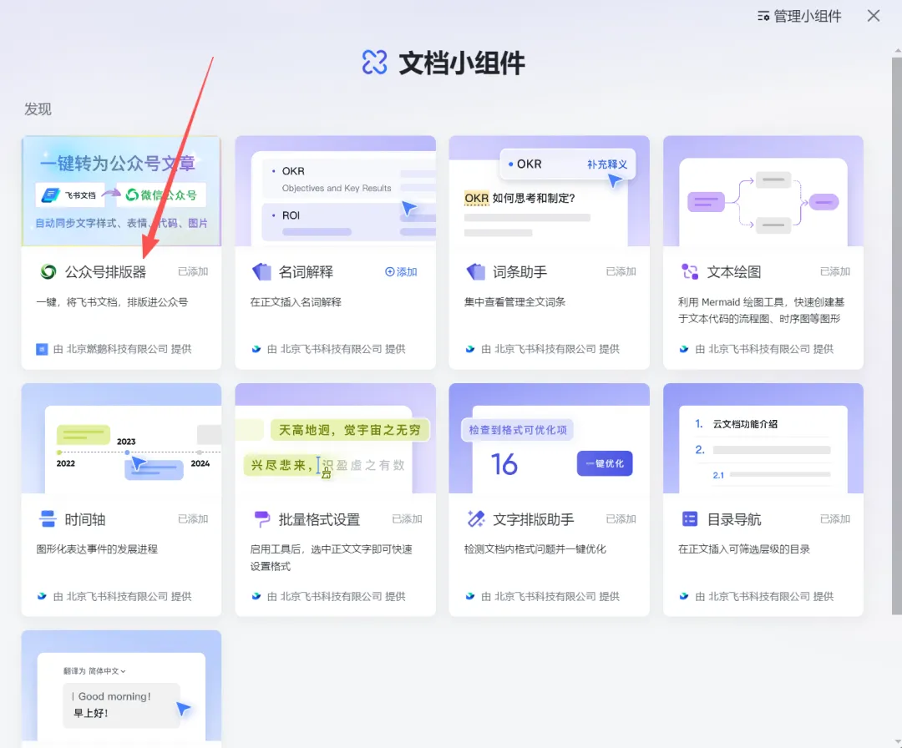Open the 目录导航 preview thumbnail
Image resolution: width=902 pixels, height=748 pixels.
[x=763, y=438]
